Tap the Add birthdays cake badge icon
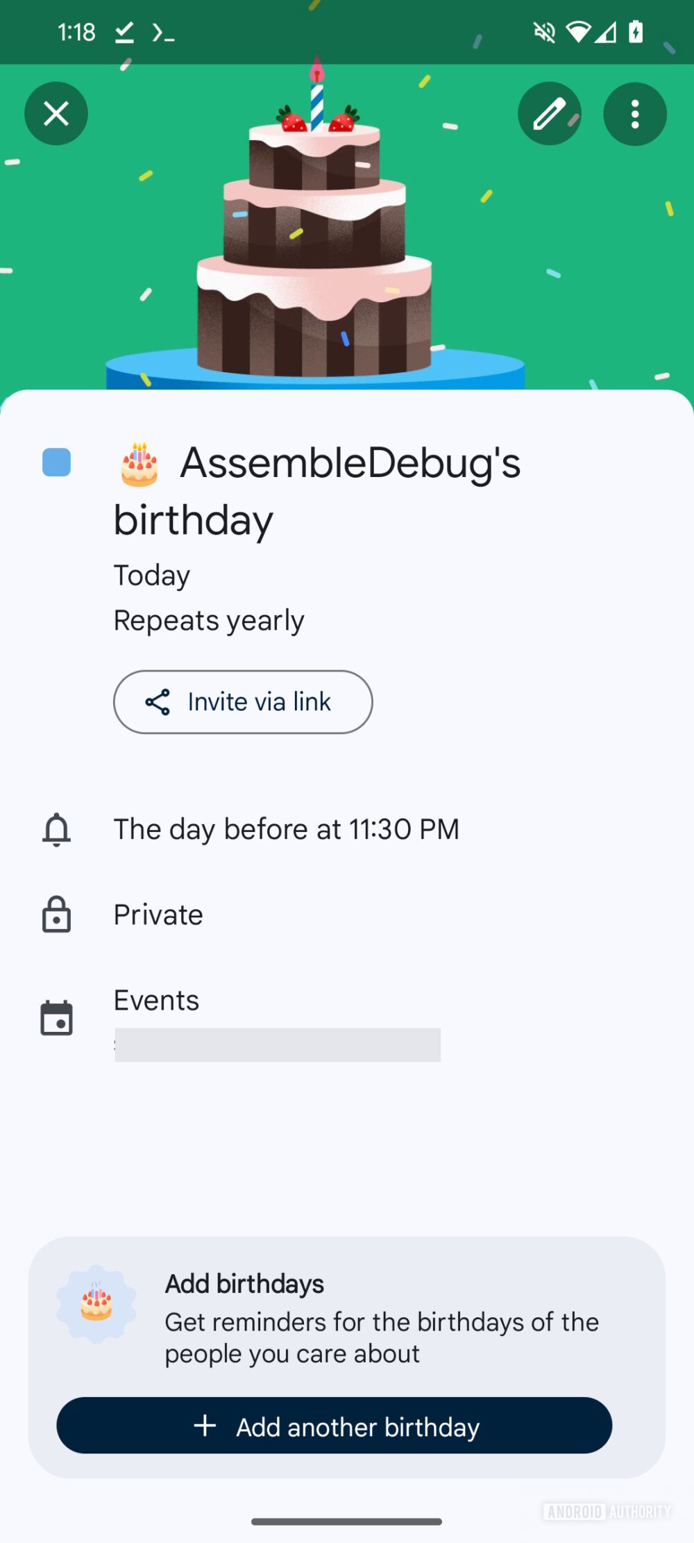Viewport: 694px width, 1543px height. click(96, 1304)
